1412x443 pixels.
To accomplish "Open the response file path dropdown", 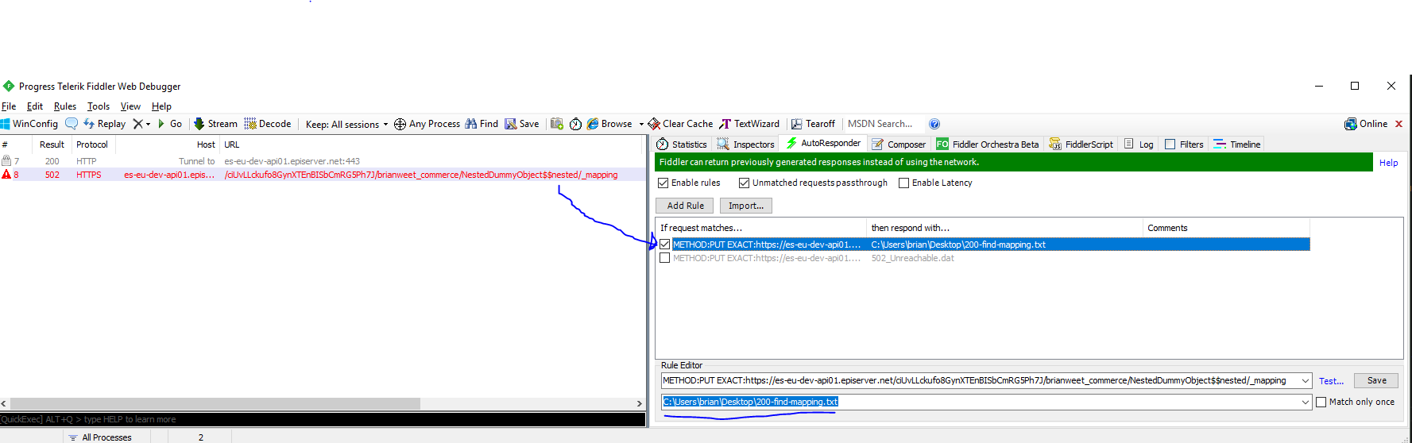I will 1305,403.
